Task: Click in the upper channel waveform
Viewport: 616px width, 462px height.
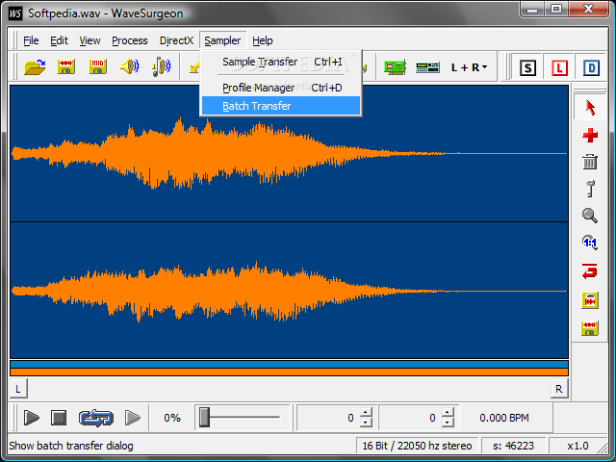Action: tap(289, 154)
